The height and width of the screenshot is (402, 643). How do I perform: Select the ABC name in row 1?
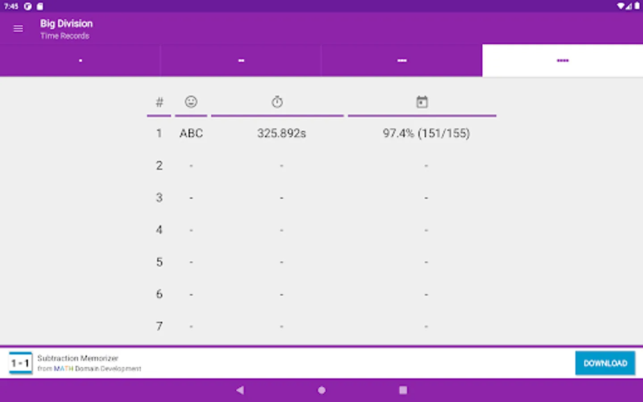coord(191,133)
